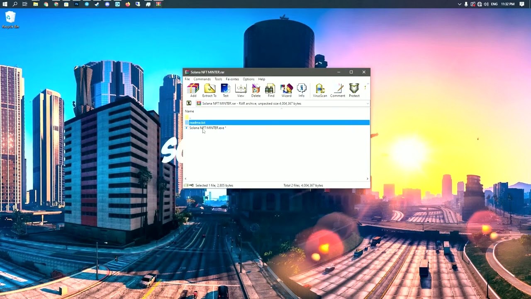The width and height of the screenshot is (531, 299).
Task: Go up one level with the up-arrow icon
Action: (189, 103)
